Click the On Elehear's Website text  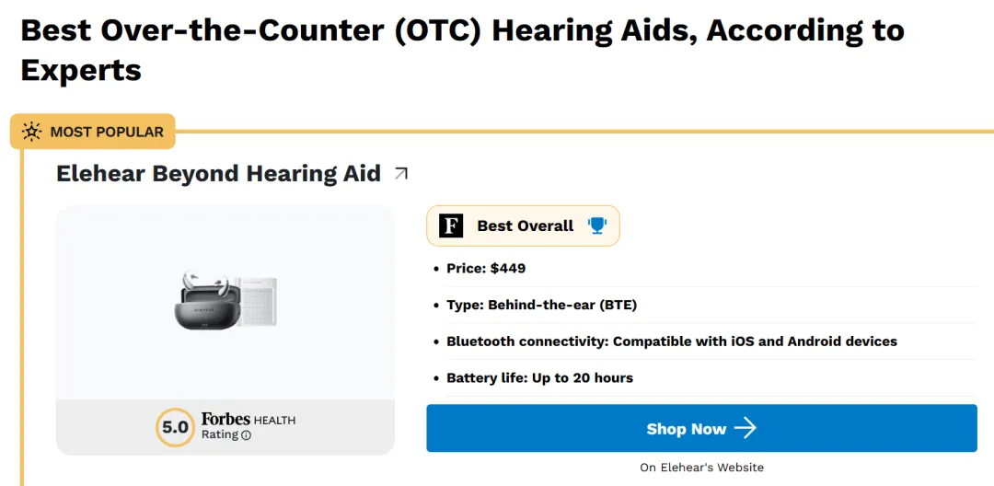tap(701, 468)
